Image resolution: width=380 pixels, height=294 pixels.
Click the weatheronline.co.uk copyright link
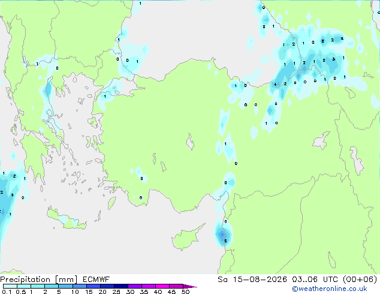pyautogui.click(x=330, y=289)
